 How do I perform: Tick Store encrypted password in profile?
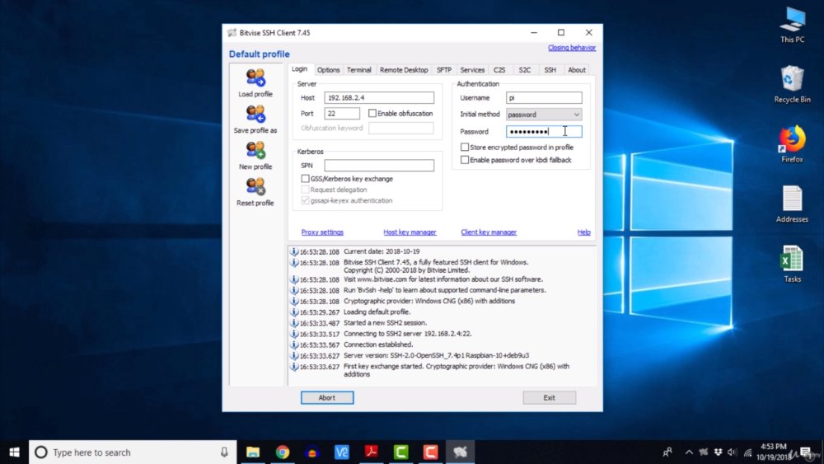click(x=465, y=148)
